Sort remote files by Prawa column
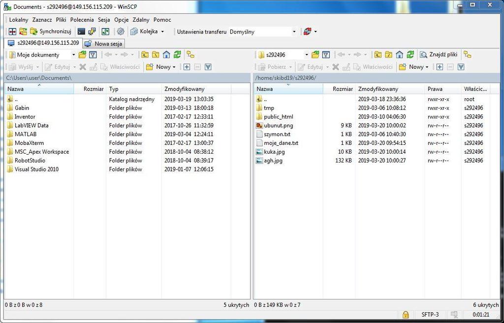 443,89
